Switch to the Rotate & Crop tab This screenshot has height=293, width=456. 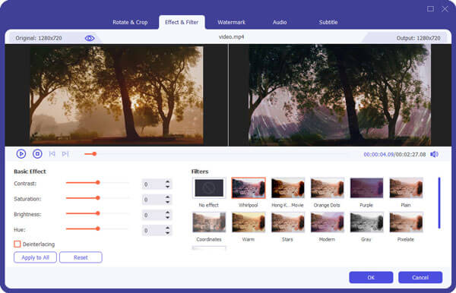(130, 22)
